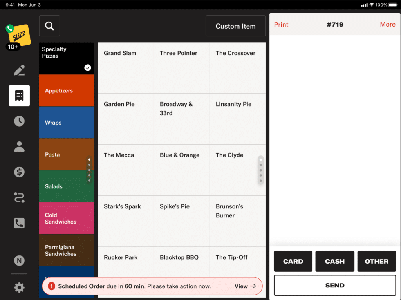Check the cellular signal bars in status bar
Screen dimensions: 401x300
[364, 5]
